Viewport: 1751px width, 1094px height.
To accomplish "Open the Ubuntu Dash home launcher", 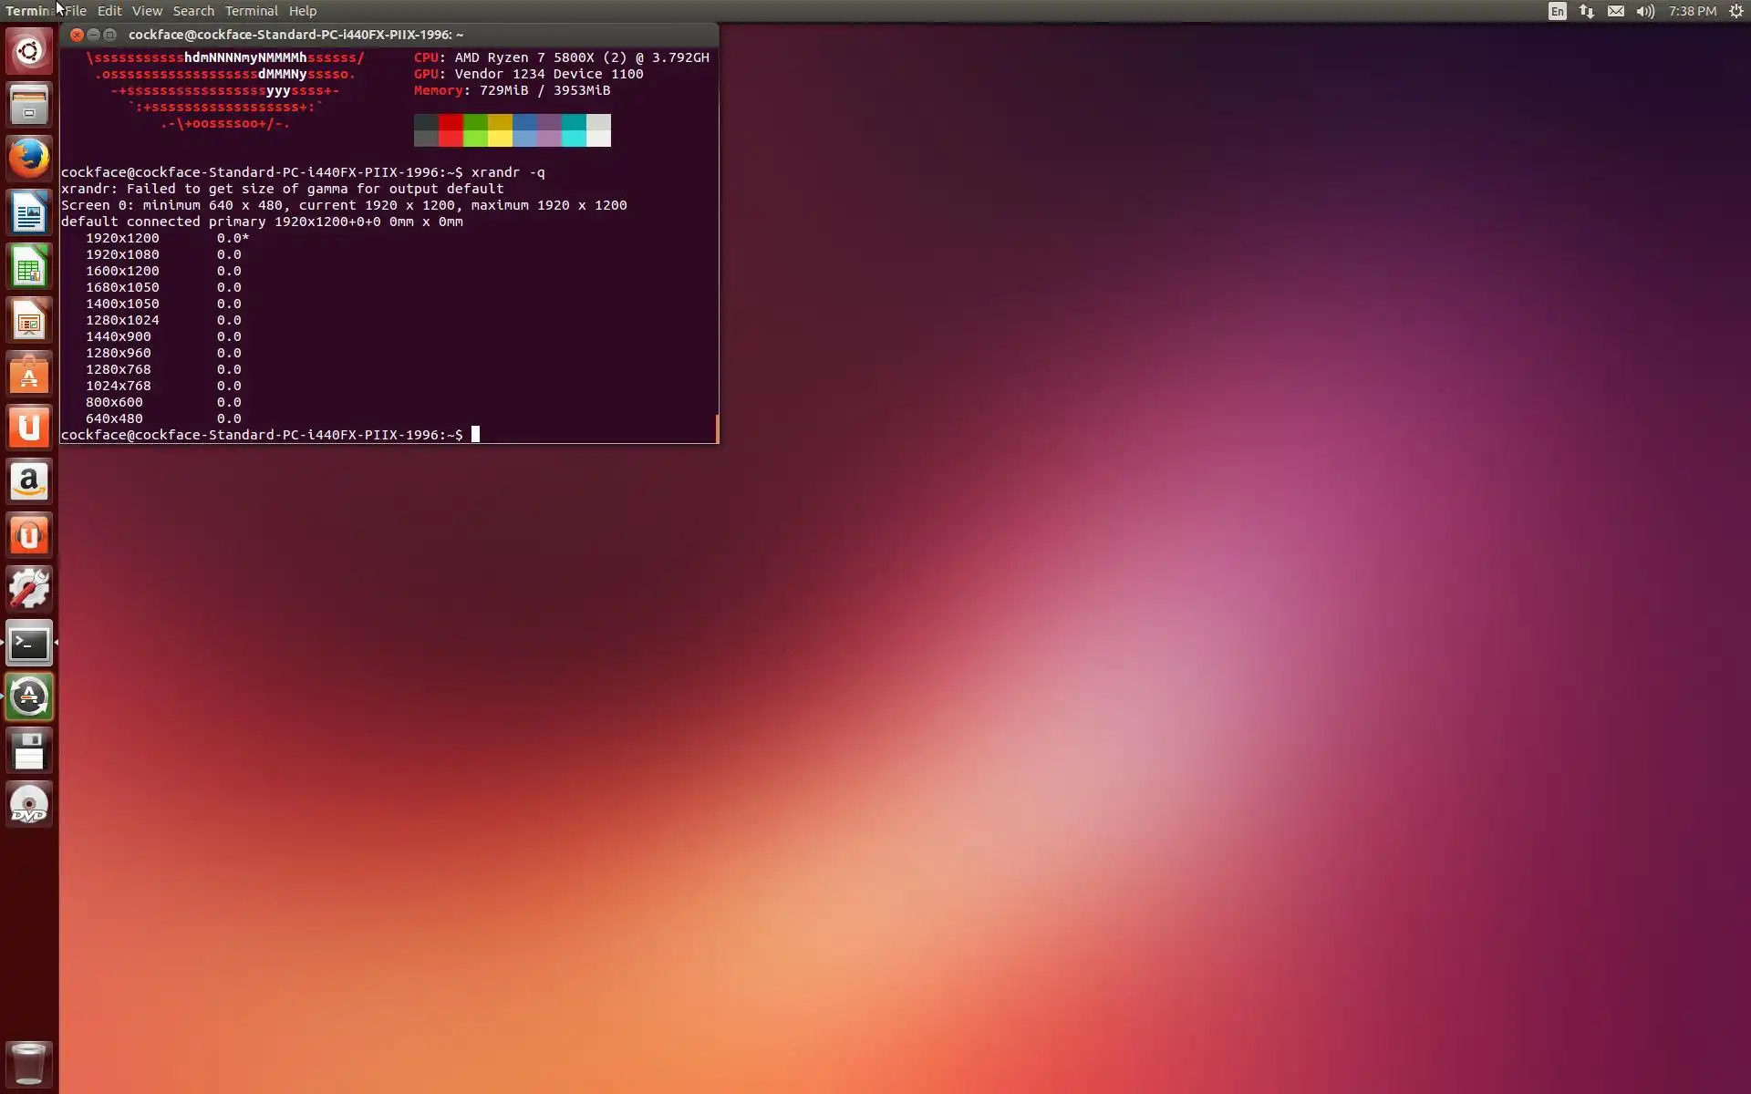I will point(29,51).
